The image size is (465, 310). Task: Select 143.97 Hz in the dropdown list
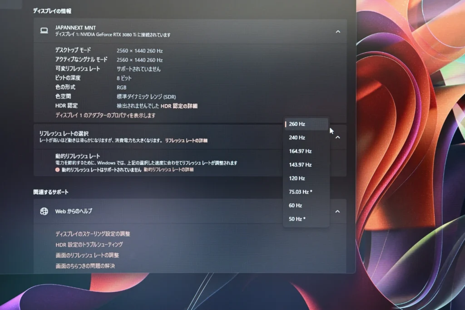(x=307, y=165)
